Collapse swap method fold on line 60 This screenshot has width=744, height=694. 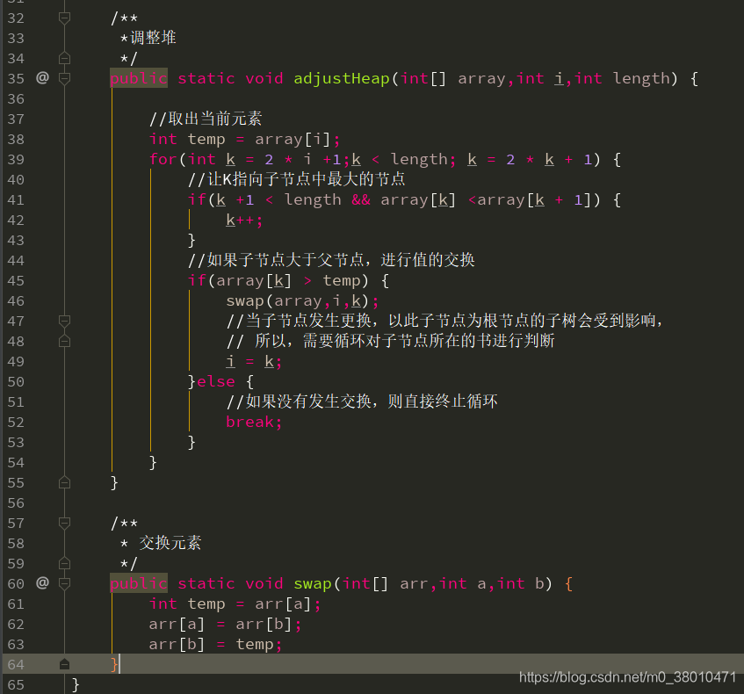pyautogui.click(x=64, y=583)
